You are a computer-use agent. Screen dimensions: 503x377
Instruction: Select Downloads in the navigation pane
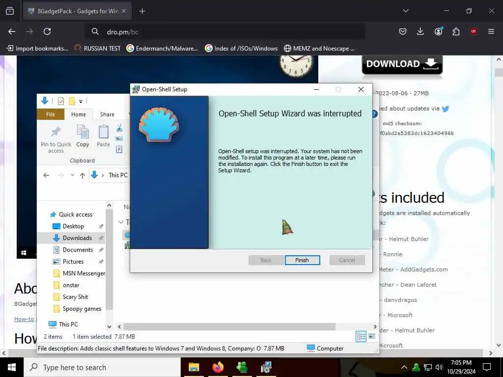click(77, 238)
